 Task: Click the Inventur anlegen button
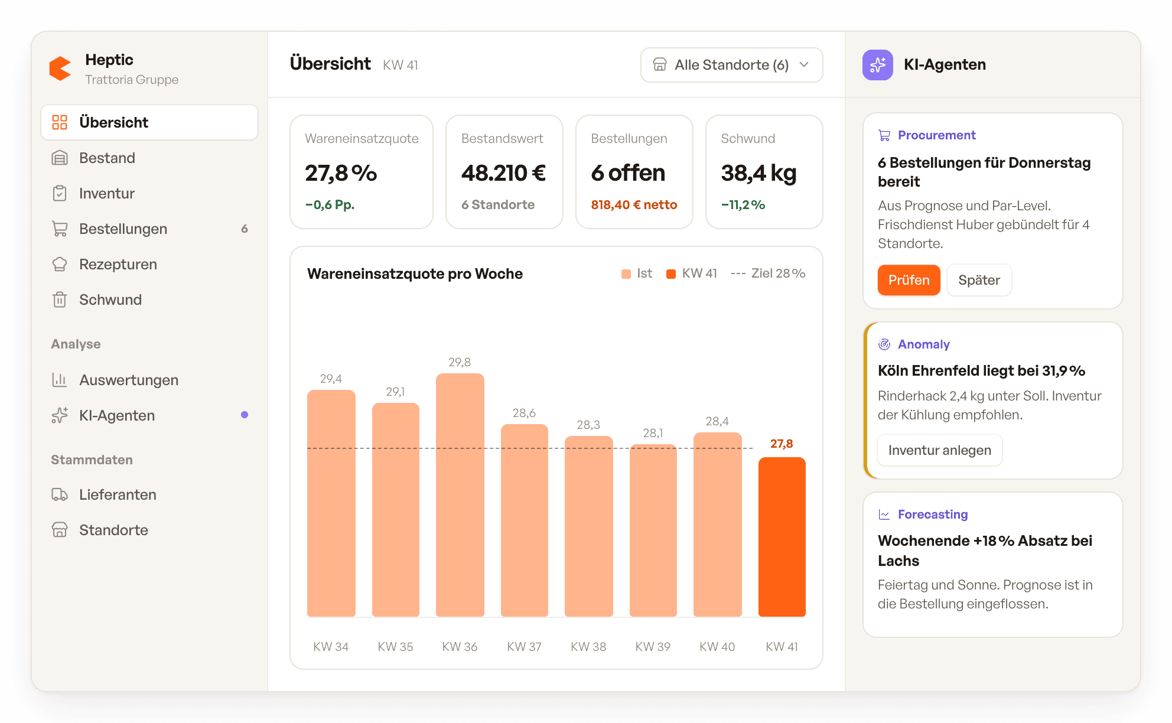point(940,450)
